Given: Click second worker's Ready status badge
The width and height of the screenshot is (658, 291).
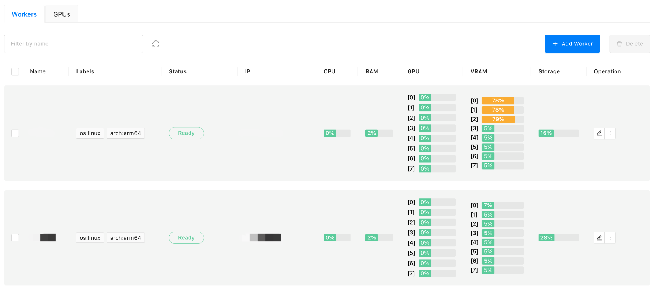Looking at the screenshot, I should point(186,238).
